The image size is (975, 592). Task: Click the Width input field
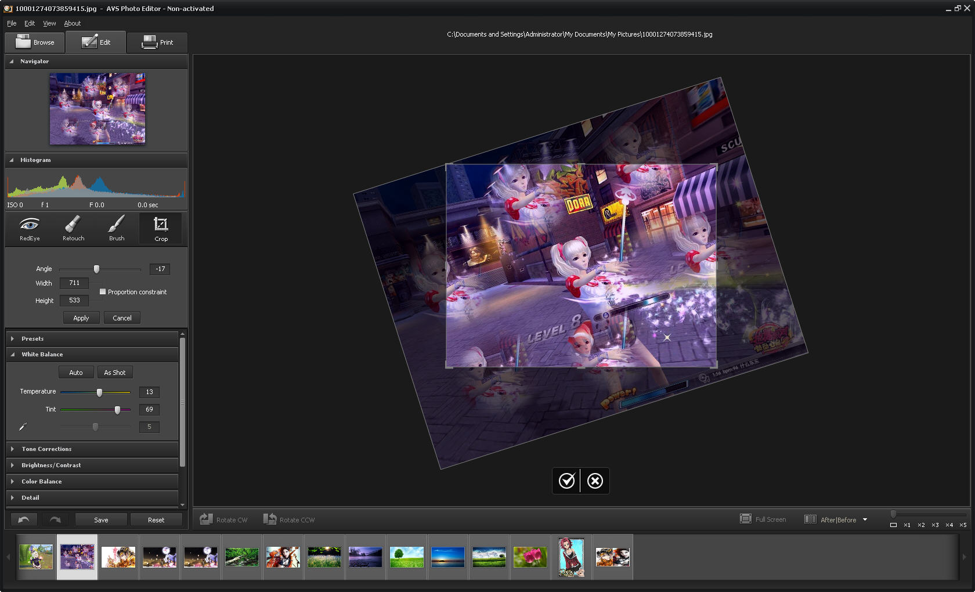(x=74, y=283)
